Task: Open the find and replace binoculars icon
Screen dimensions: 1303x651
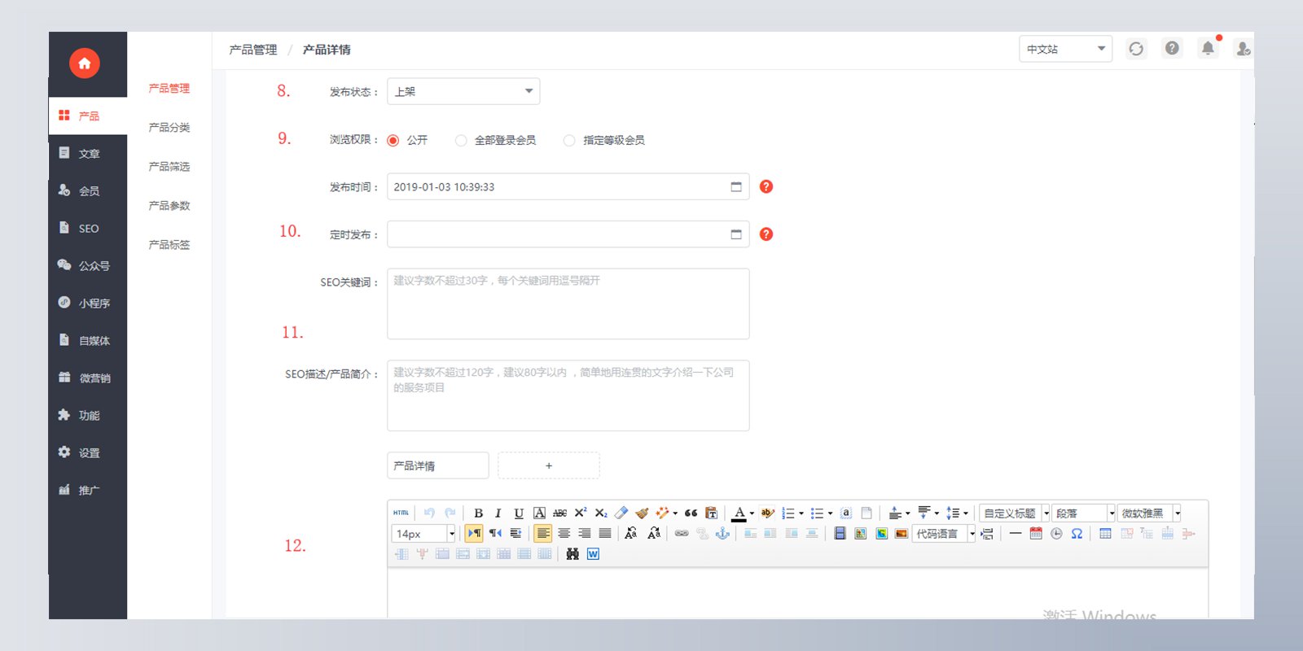Action: click(x=573, y=554)
